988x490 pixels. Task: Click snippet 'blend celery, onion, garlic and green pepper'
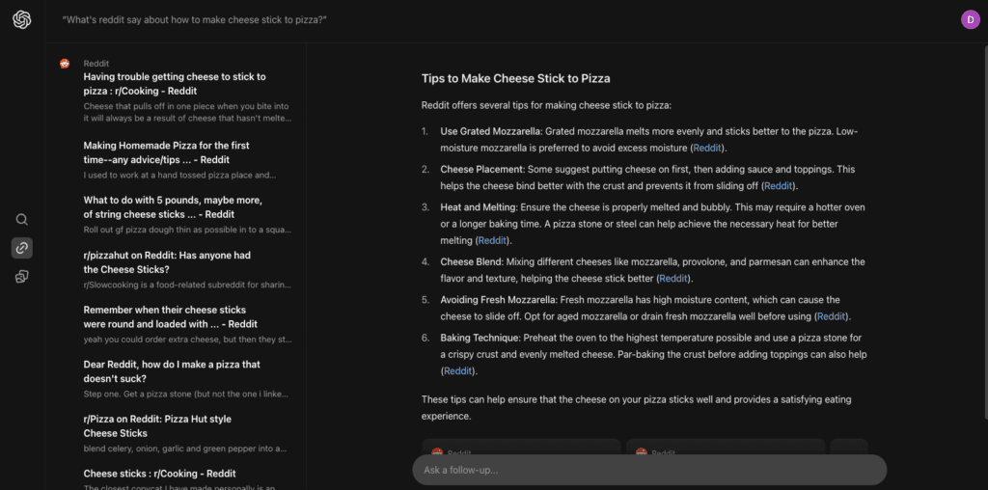click(x=184, y=449)
